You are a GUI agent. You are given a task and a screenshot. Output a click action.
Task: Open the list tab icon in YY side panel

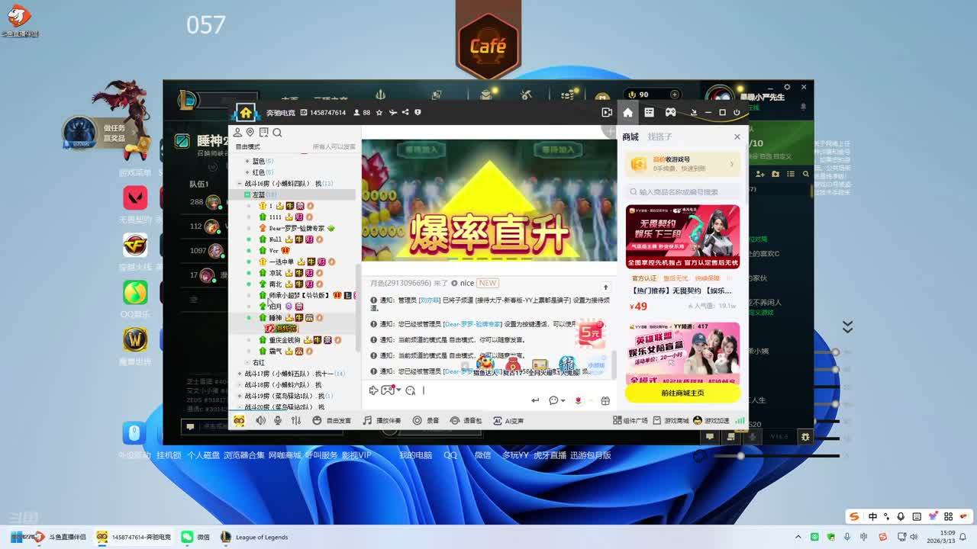point(649,113)
